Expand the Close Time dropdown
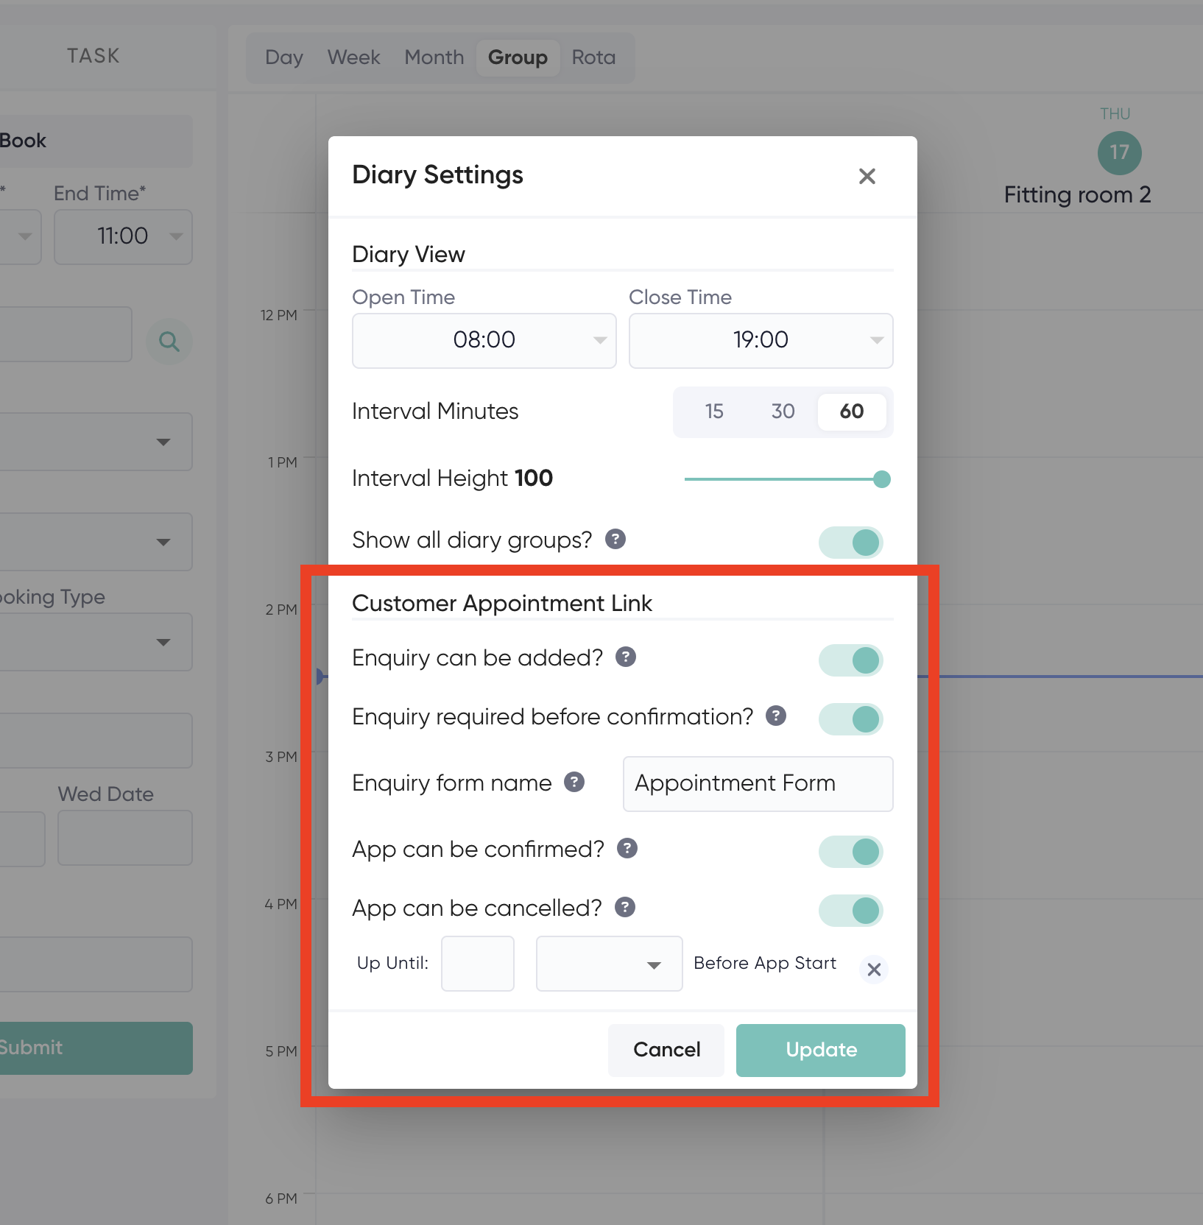This screenshot has height=1225, width=1203. pos(761,340)
